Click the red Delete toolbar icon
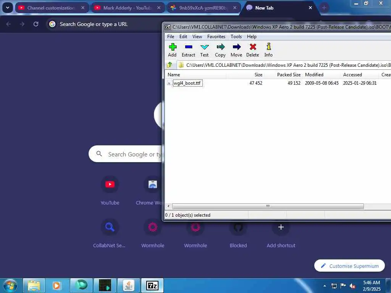 (253, 50)
